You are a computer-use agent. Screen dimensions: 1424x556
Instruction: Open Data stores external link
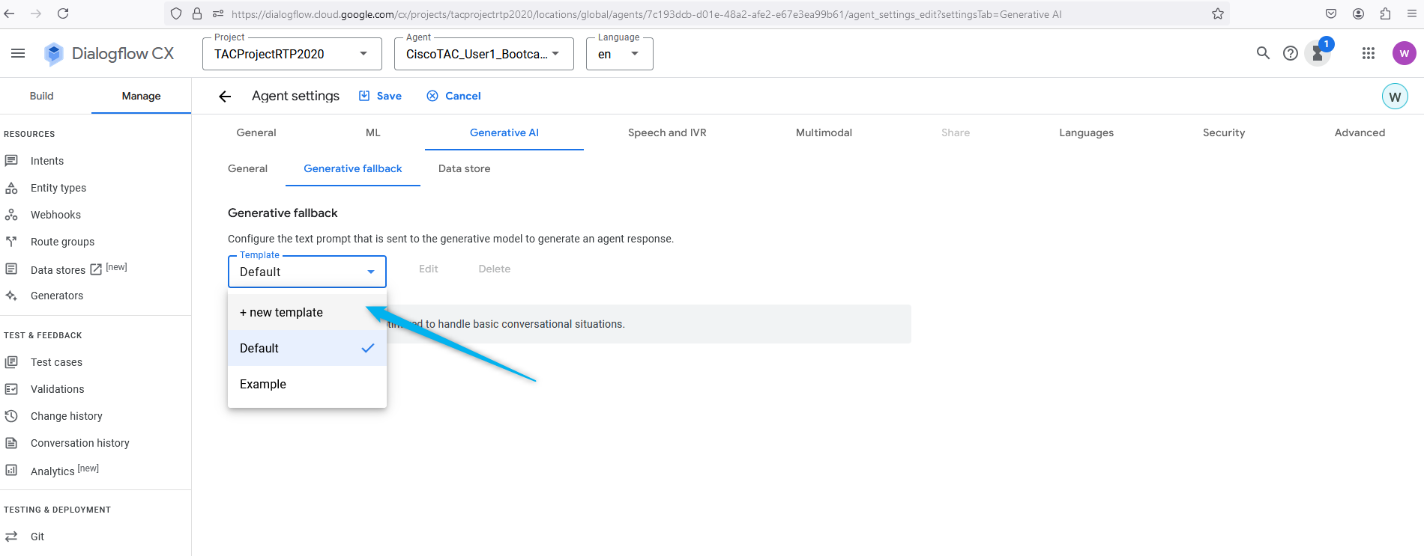pyautogui.click(x=95, y=269)
